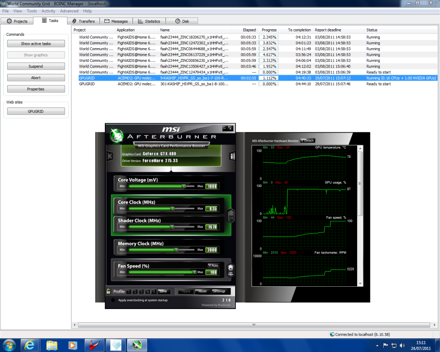The image size is (440, 352).
Task: Click the Fan Speed value field 100
Action: (212, 272)
